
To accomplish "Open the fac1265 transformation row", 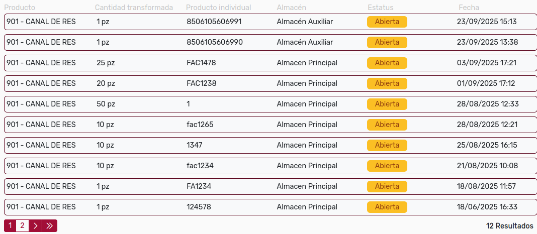I will pyautogui.click(x=200, y=125).
